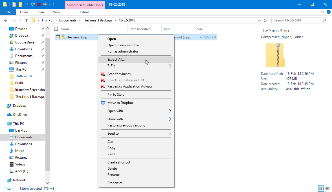Choose Extract All... from the context menu
The width and height of the screenshot is (332, 192).
pos(116,60)
